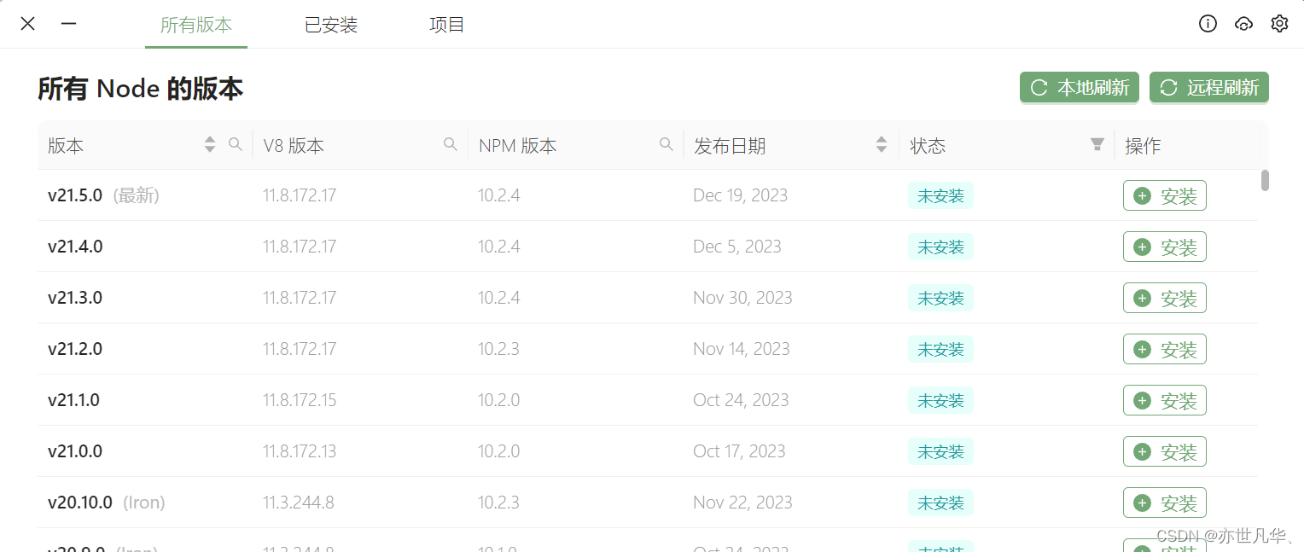Open settings via the gear icon
The image size is (1304, 552).
(1279, 24)
